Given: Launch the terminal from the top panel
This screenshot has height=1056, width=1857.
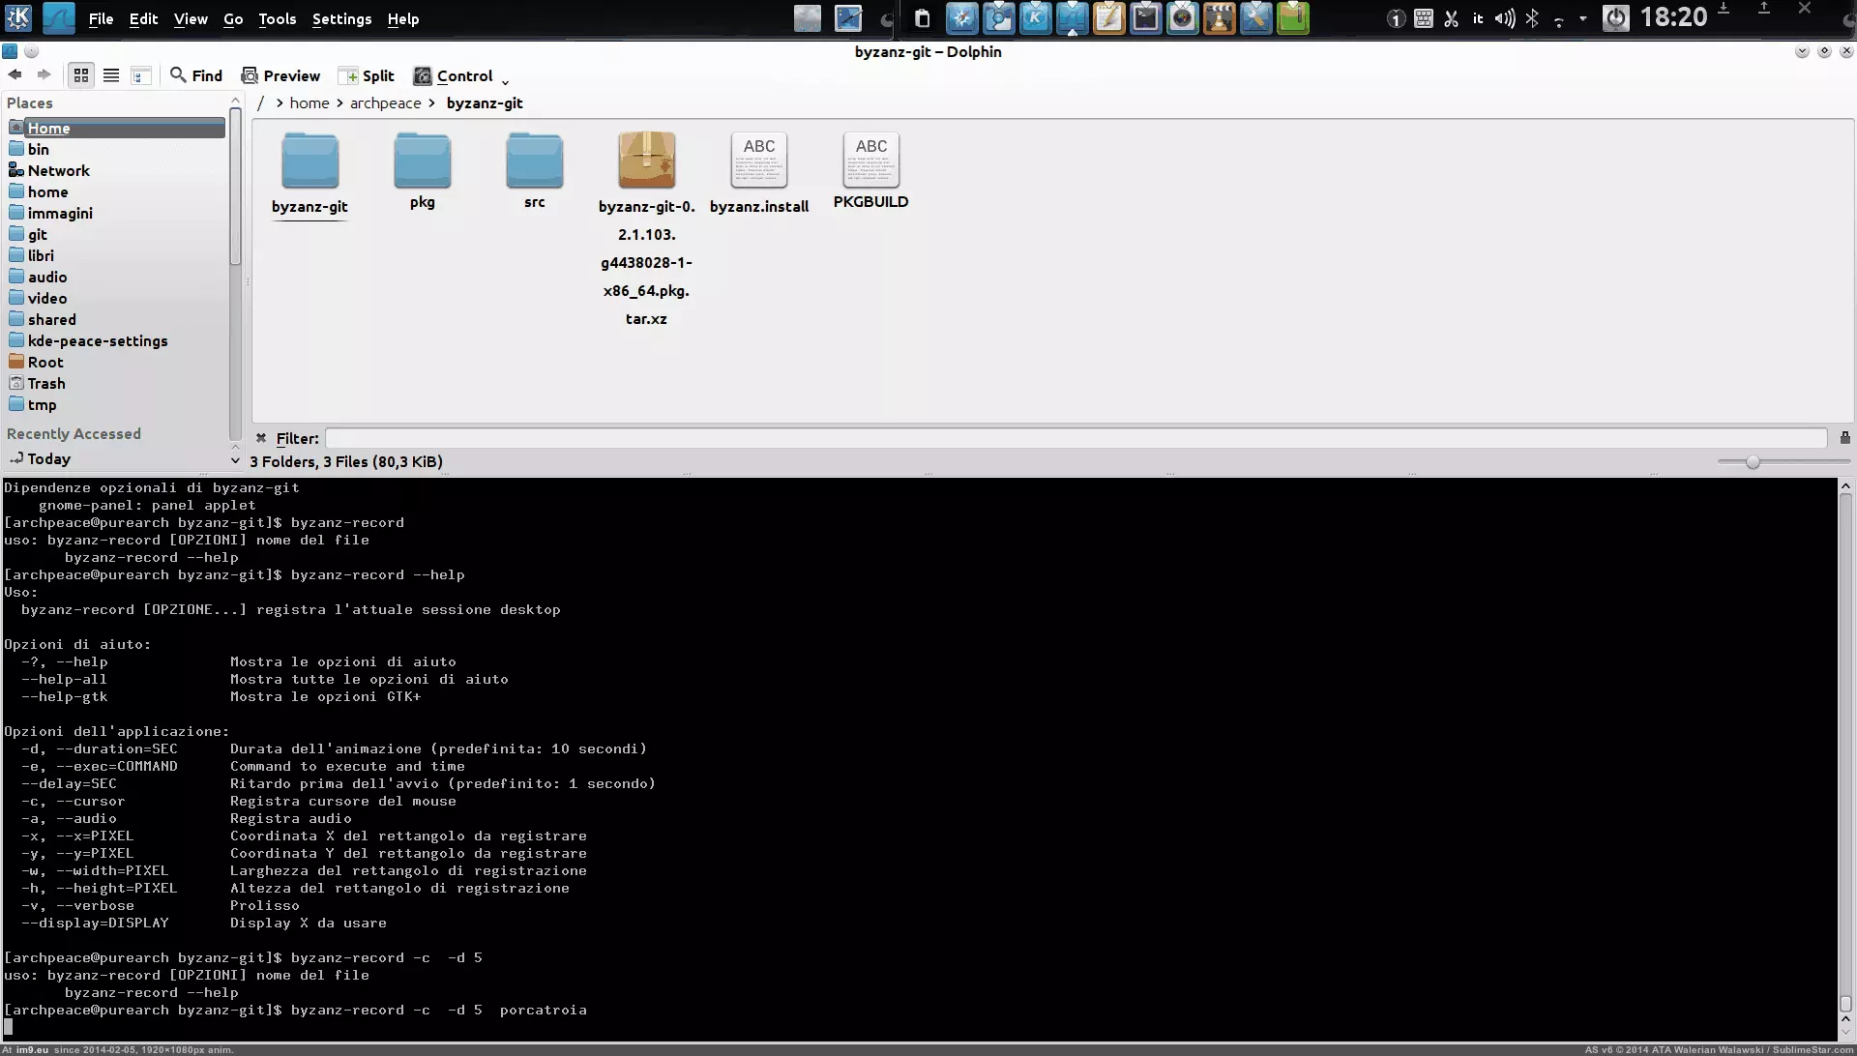Looking at the screenshot, I should coord(1145,17).
